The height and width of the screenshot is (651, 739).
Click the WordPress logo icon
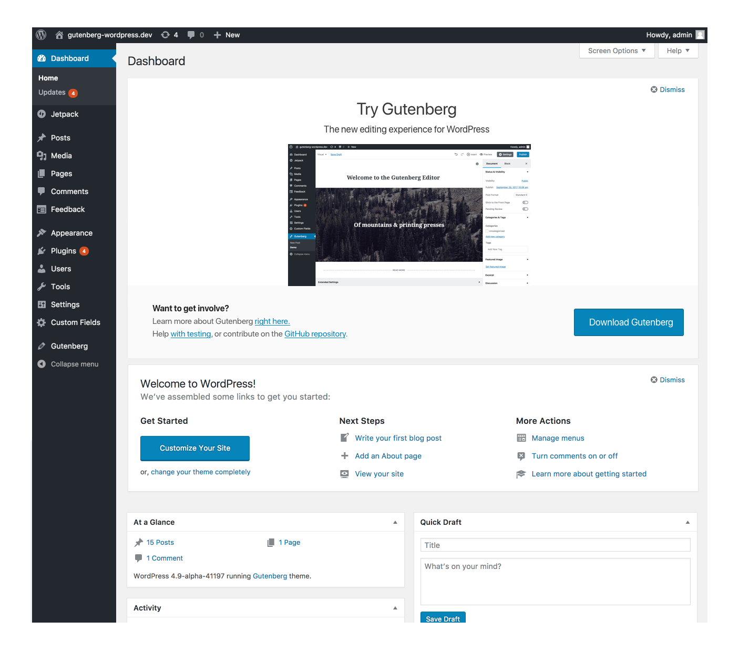pyautogui.click(x=41, y=35)
